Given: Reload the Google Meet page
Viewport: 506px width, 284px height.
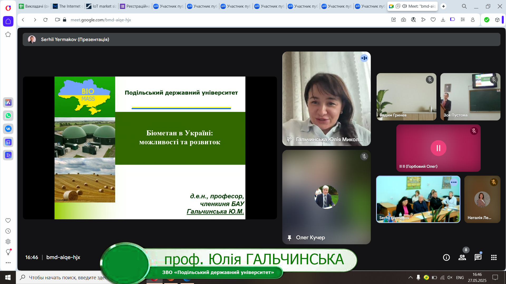Looking at the screenshot, I should [45, 20].
